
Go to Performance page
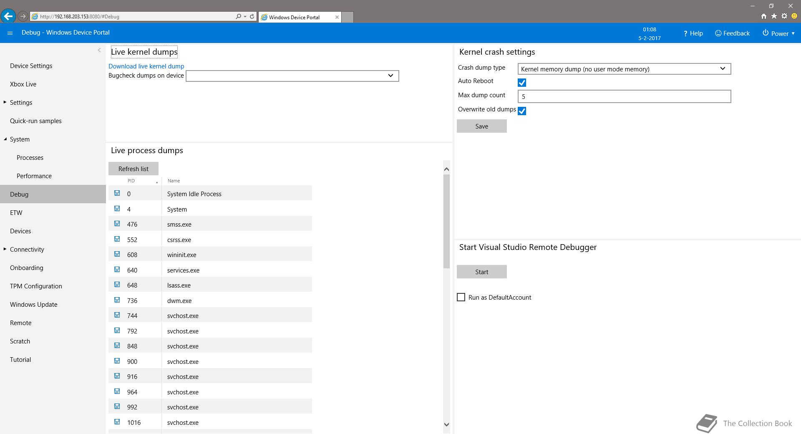pos(34,176)
